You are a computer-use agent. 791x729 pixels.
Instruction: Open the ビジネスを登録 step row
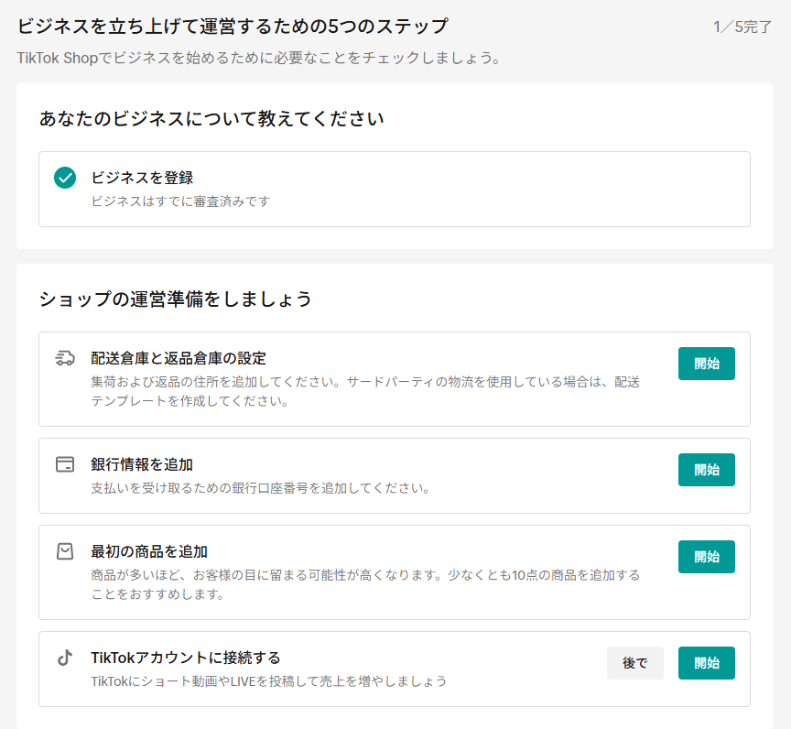click(x=394, y=189)
